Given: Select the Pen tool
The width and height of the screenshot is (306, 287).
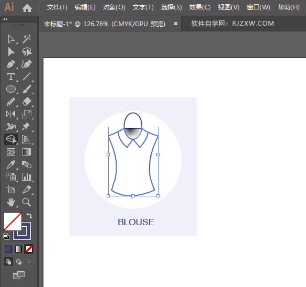Looking at the screenshot, I should 11,64.
